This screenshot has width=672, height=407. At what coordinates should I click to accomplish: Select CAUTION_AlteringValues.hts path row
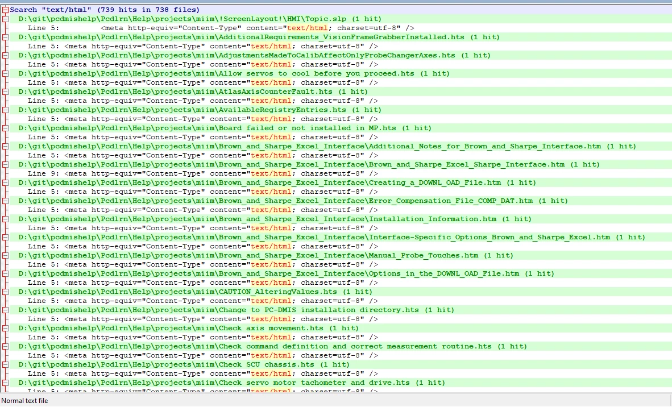pos(196,292)
